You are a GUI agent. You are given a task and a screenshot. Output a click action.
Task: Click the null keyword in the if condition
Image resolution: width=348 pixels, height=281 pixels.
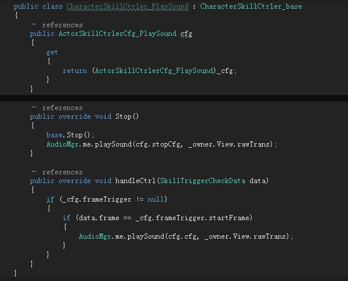tap(155, 199)
